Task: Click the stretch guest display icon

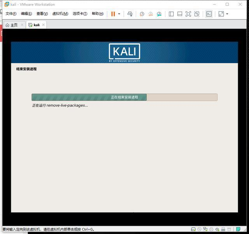Action: (221, 14)
